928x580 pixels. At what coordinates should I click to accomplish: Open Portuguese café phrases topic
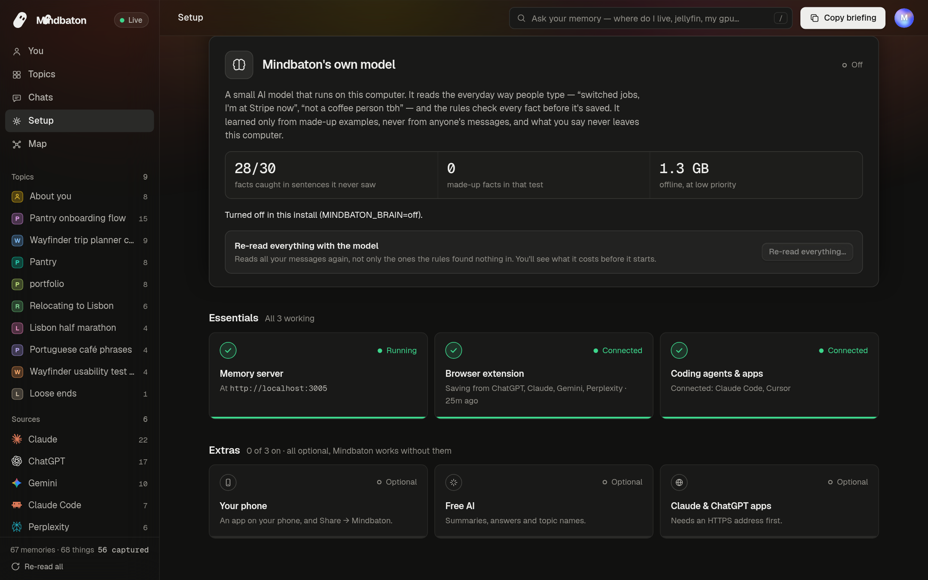point(79,350)
